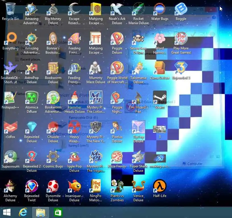Image resolution: width=232 pixels, height=218 pixels.
Task: Open Windows Store from taskbar
Action: (x=58, y=212)
